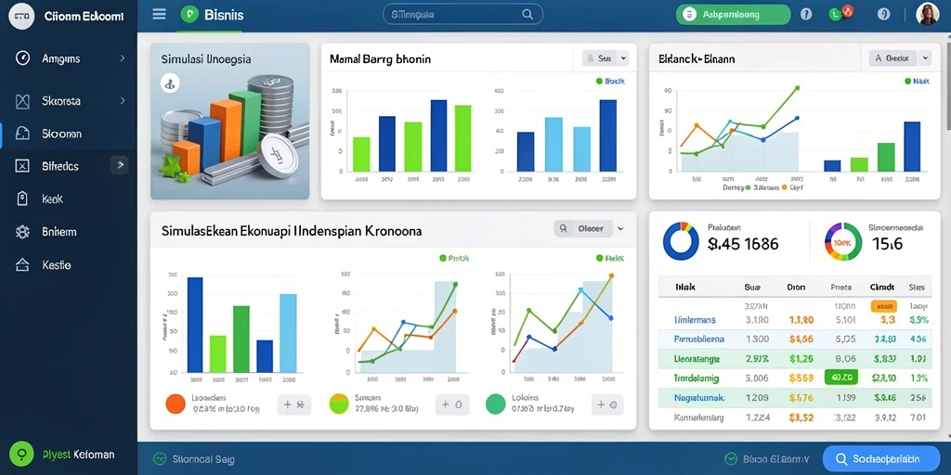Open the Olecer dropdown in simulation panel
The image size is (951, 475).
pos(590,228)
